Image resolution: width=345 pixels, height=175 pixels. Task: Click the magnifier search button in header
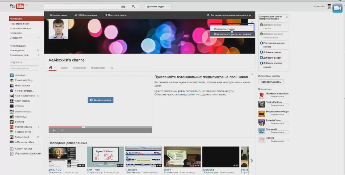coord(133,6)
